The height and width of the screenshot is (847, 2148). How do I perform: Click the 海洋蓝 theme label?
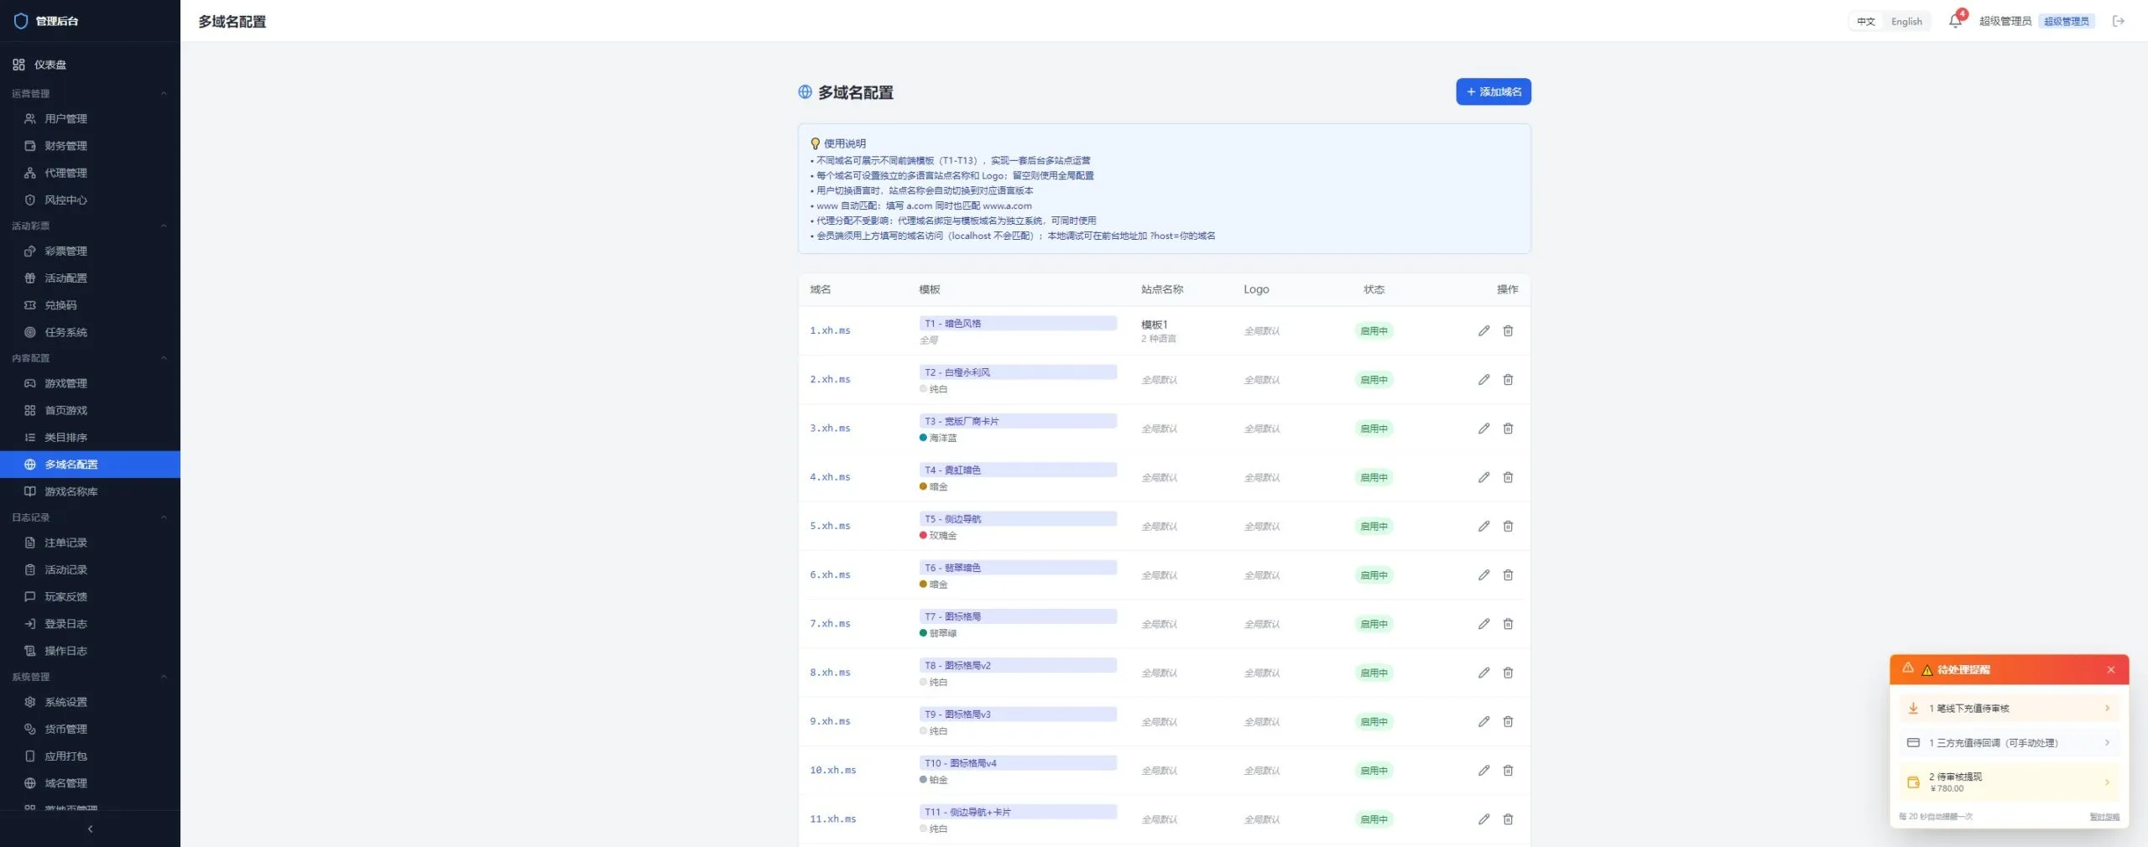(x=942, y=438)
